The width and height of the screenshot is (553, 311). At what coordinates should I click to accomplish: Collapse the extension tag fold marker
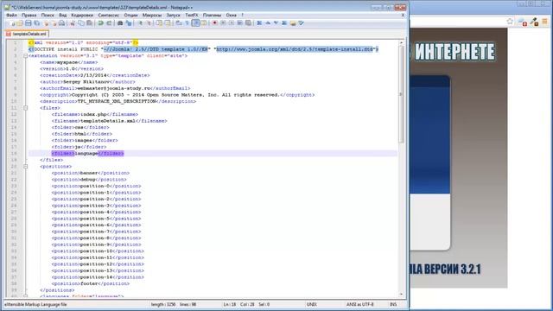25,55
